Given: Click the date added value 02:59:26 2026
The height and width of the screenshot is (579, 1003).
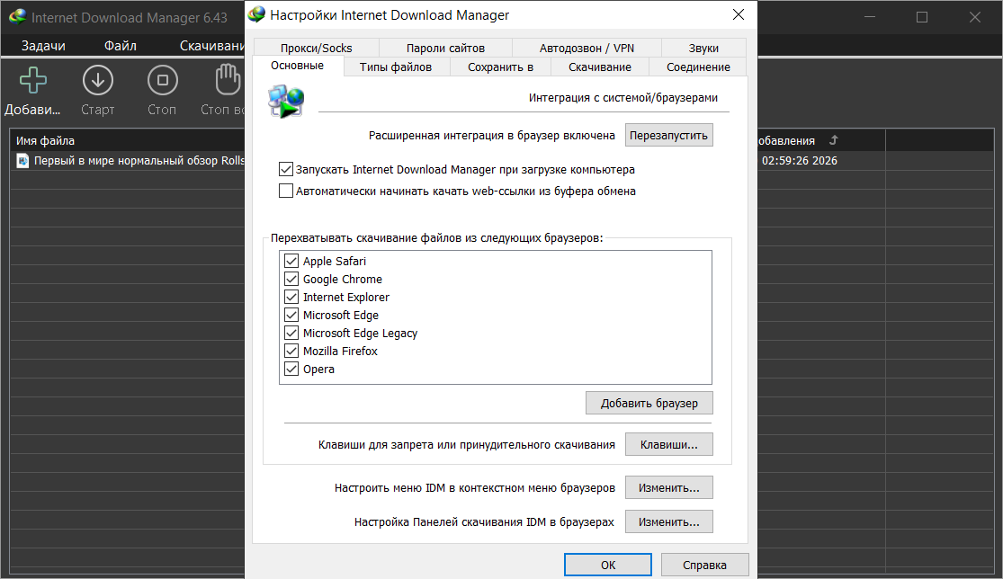Looking at the screenshot, I should pyautogui.click(x=799, y=161).
